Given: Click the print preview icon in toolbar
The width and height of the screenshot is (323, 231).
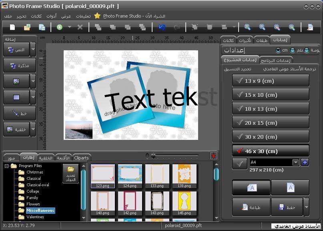Looking at the screenshot, I should tap(310, 27).
